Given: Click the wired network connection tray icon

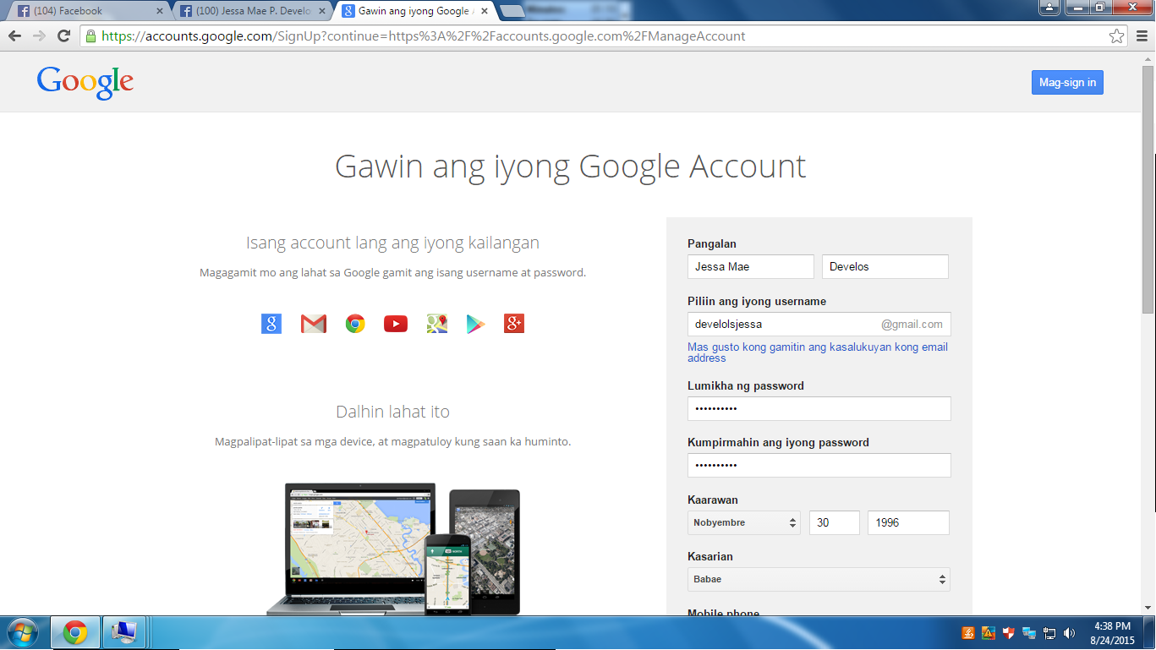Looking at the screenshot, I should 1049,633.
